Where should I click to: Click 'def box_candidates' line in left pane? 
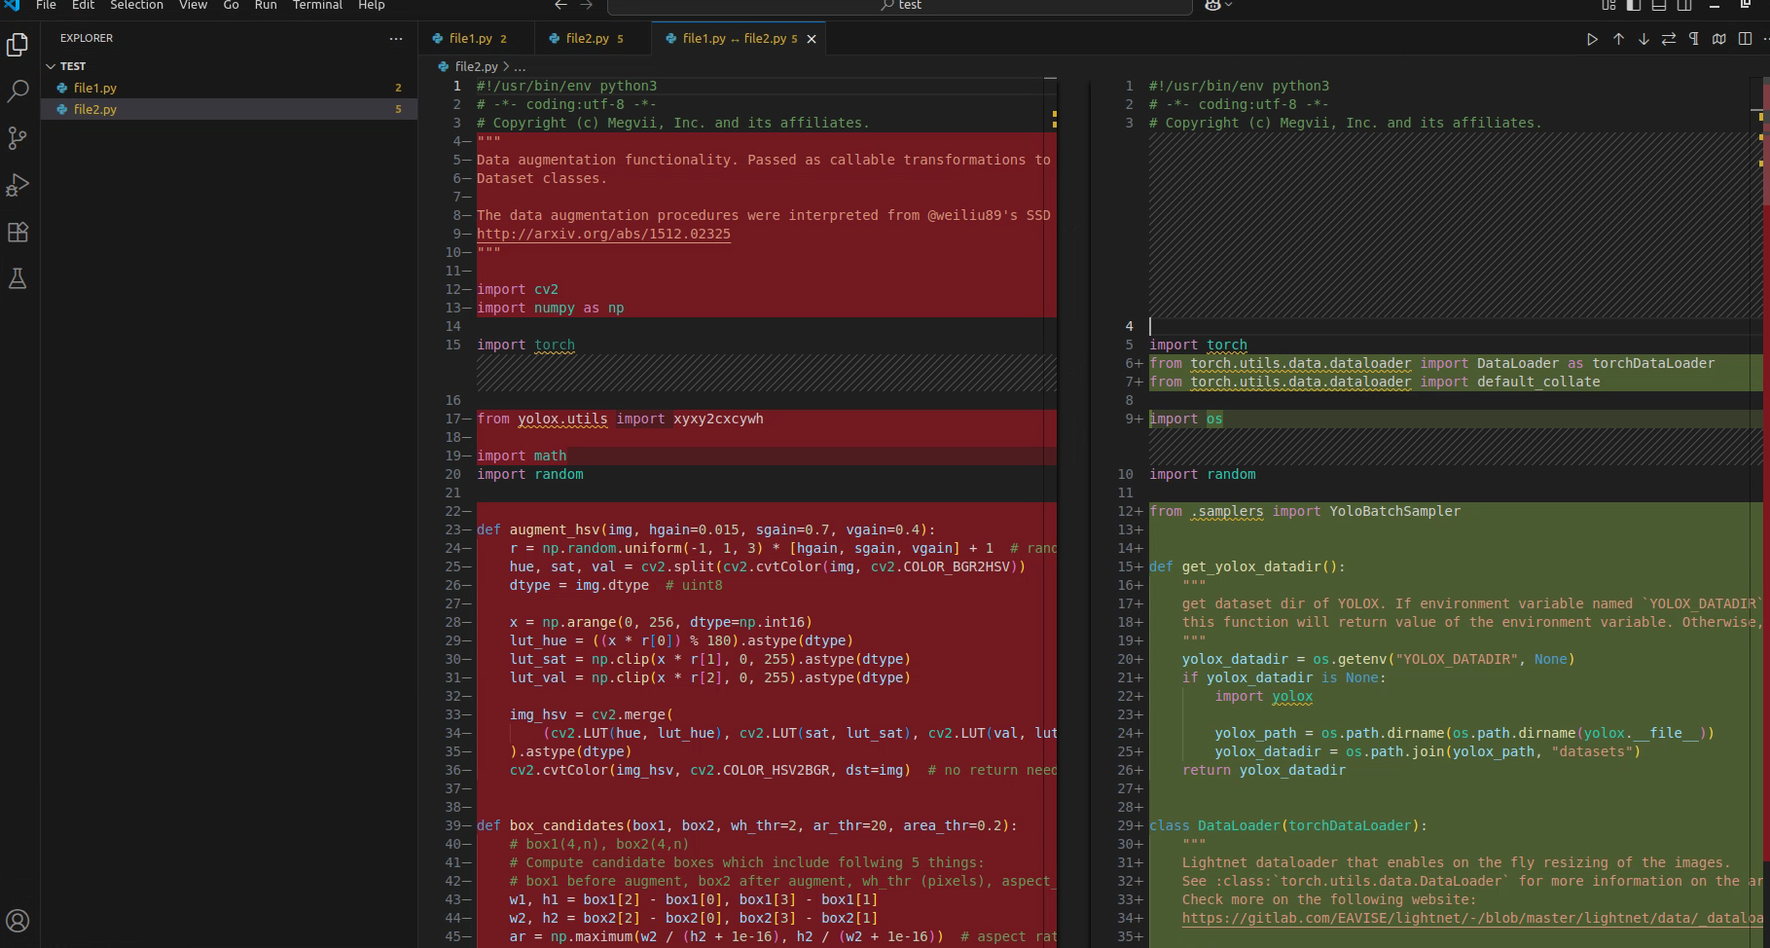(746, 825)
